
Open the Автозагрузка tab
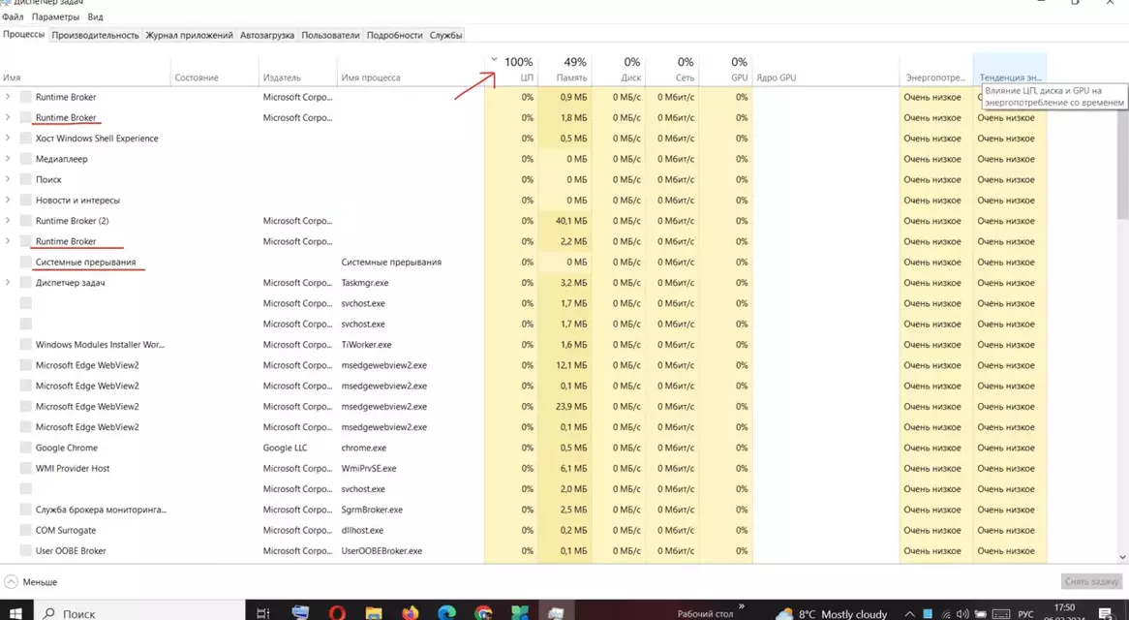pos(267,35)
